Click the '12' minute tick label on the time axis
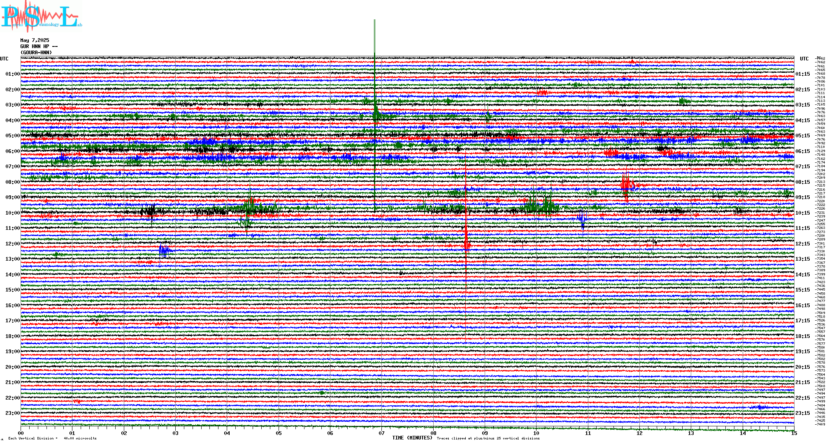827x444 pixels. pos(640,433)
